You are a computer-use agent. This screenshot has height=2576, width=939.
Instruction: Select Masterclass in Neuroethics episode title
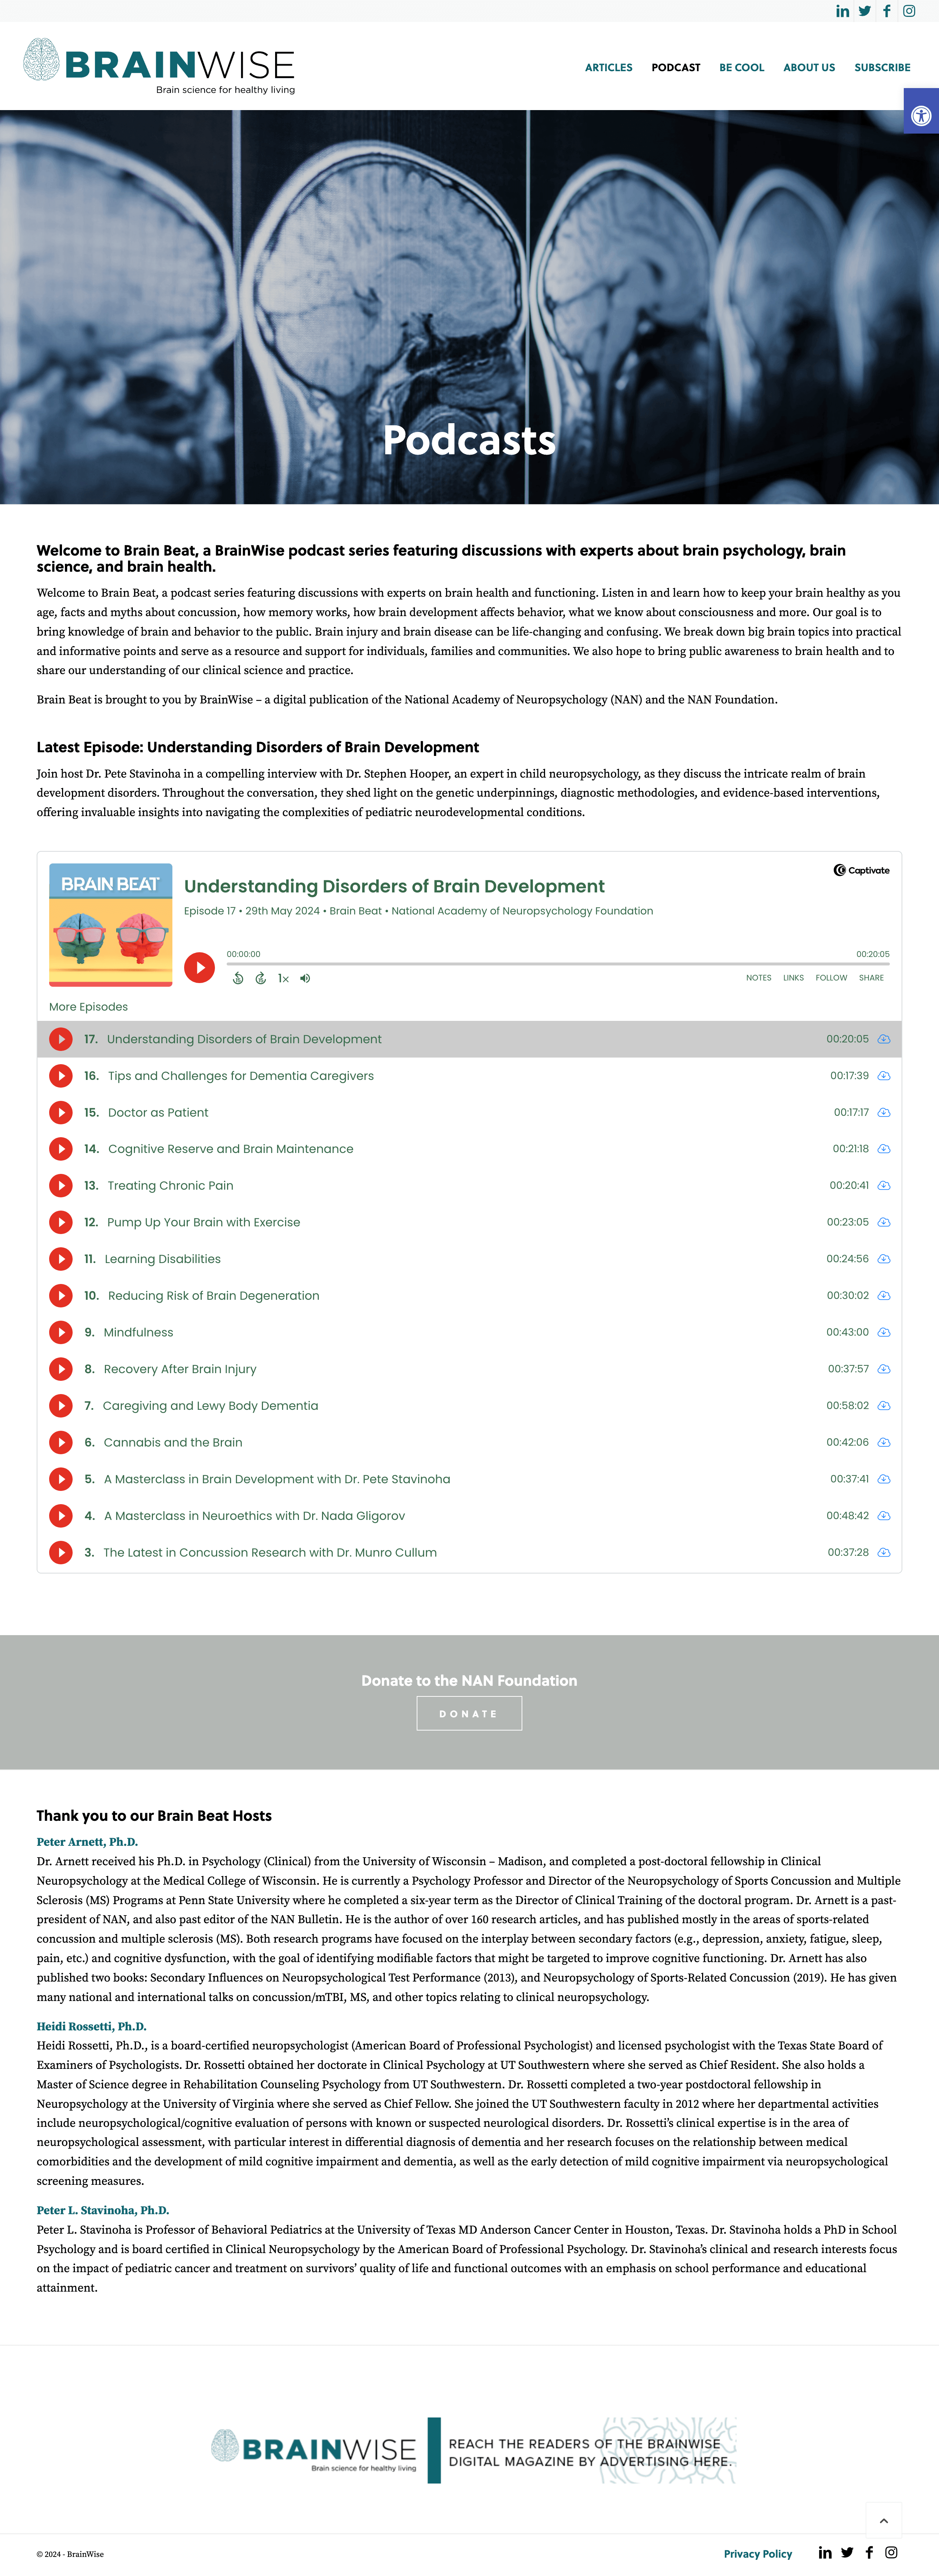[255, 1516]
